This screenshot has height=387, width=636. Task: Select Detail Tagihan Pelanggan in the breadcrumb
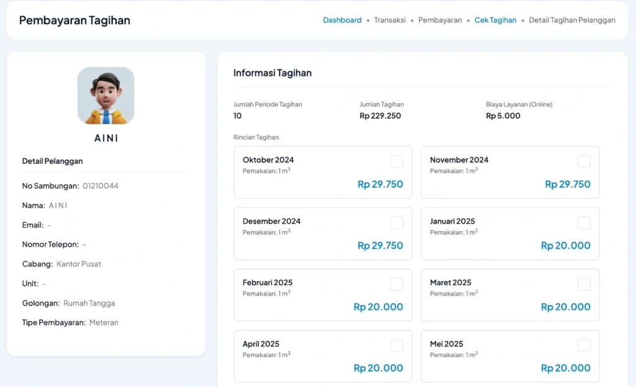[571, 20]
